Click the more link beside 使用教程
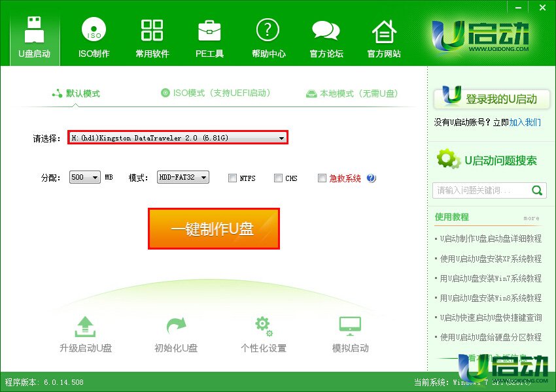Image resolution: width=556 pixels, height=392 pixels. [x=532, y=218]
